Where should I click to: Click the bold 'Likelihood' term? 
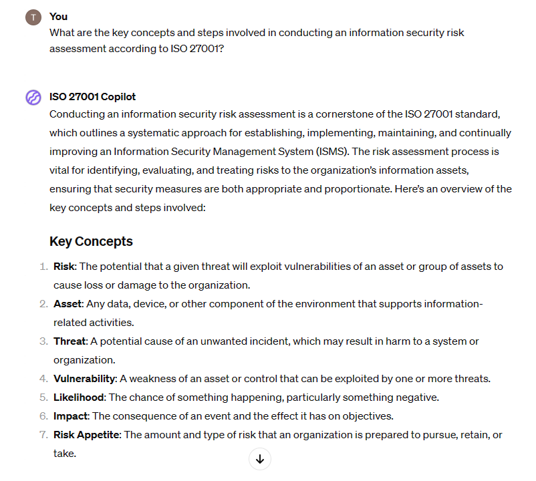point(79,397)
